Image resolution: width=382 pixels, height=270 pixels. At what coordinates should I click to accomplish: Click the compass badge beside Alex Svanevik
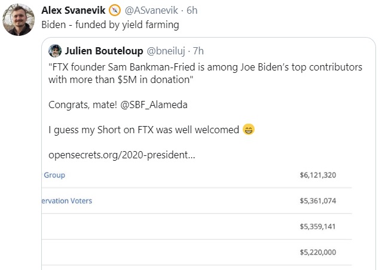click(115, 11)
